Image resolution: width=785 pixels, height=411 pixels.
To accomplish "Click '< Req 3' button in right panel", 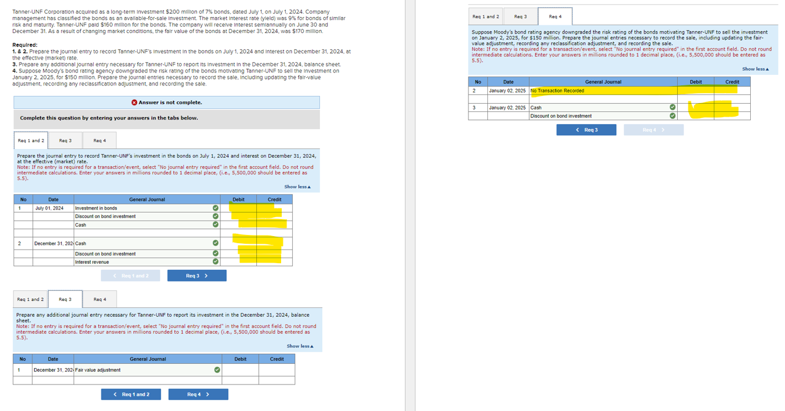I will click(x=586, y=130).
